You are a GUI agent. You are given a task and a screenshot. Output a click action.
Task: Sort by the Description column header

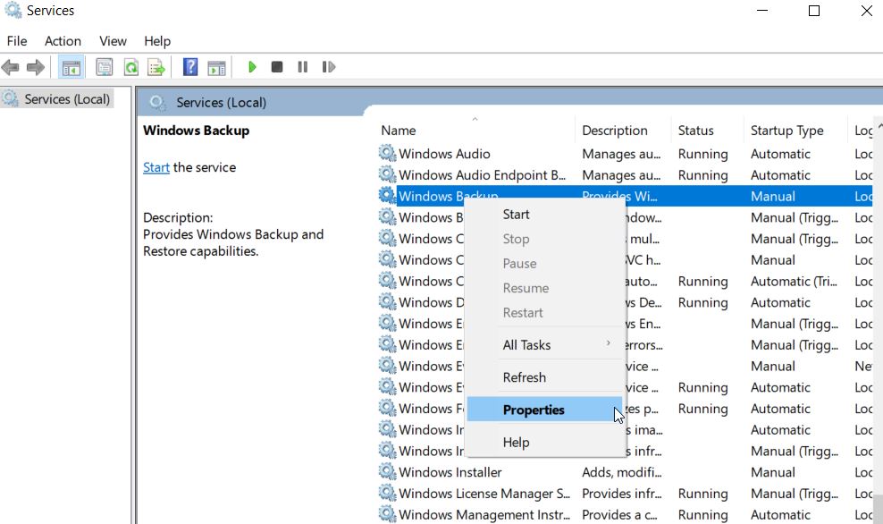(623, 131)
